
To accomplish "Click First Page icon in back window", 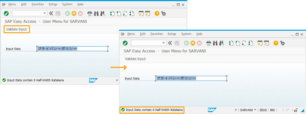I will point(112,13).
